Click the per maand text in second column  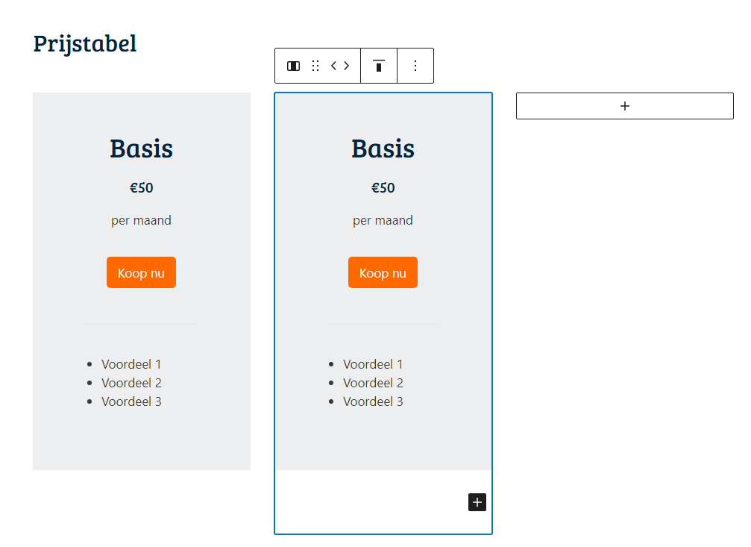(x=383, y=220)
